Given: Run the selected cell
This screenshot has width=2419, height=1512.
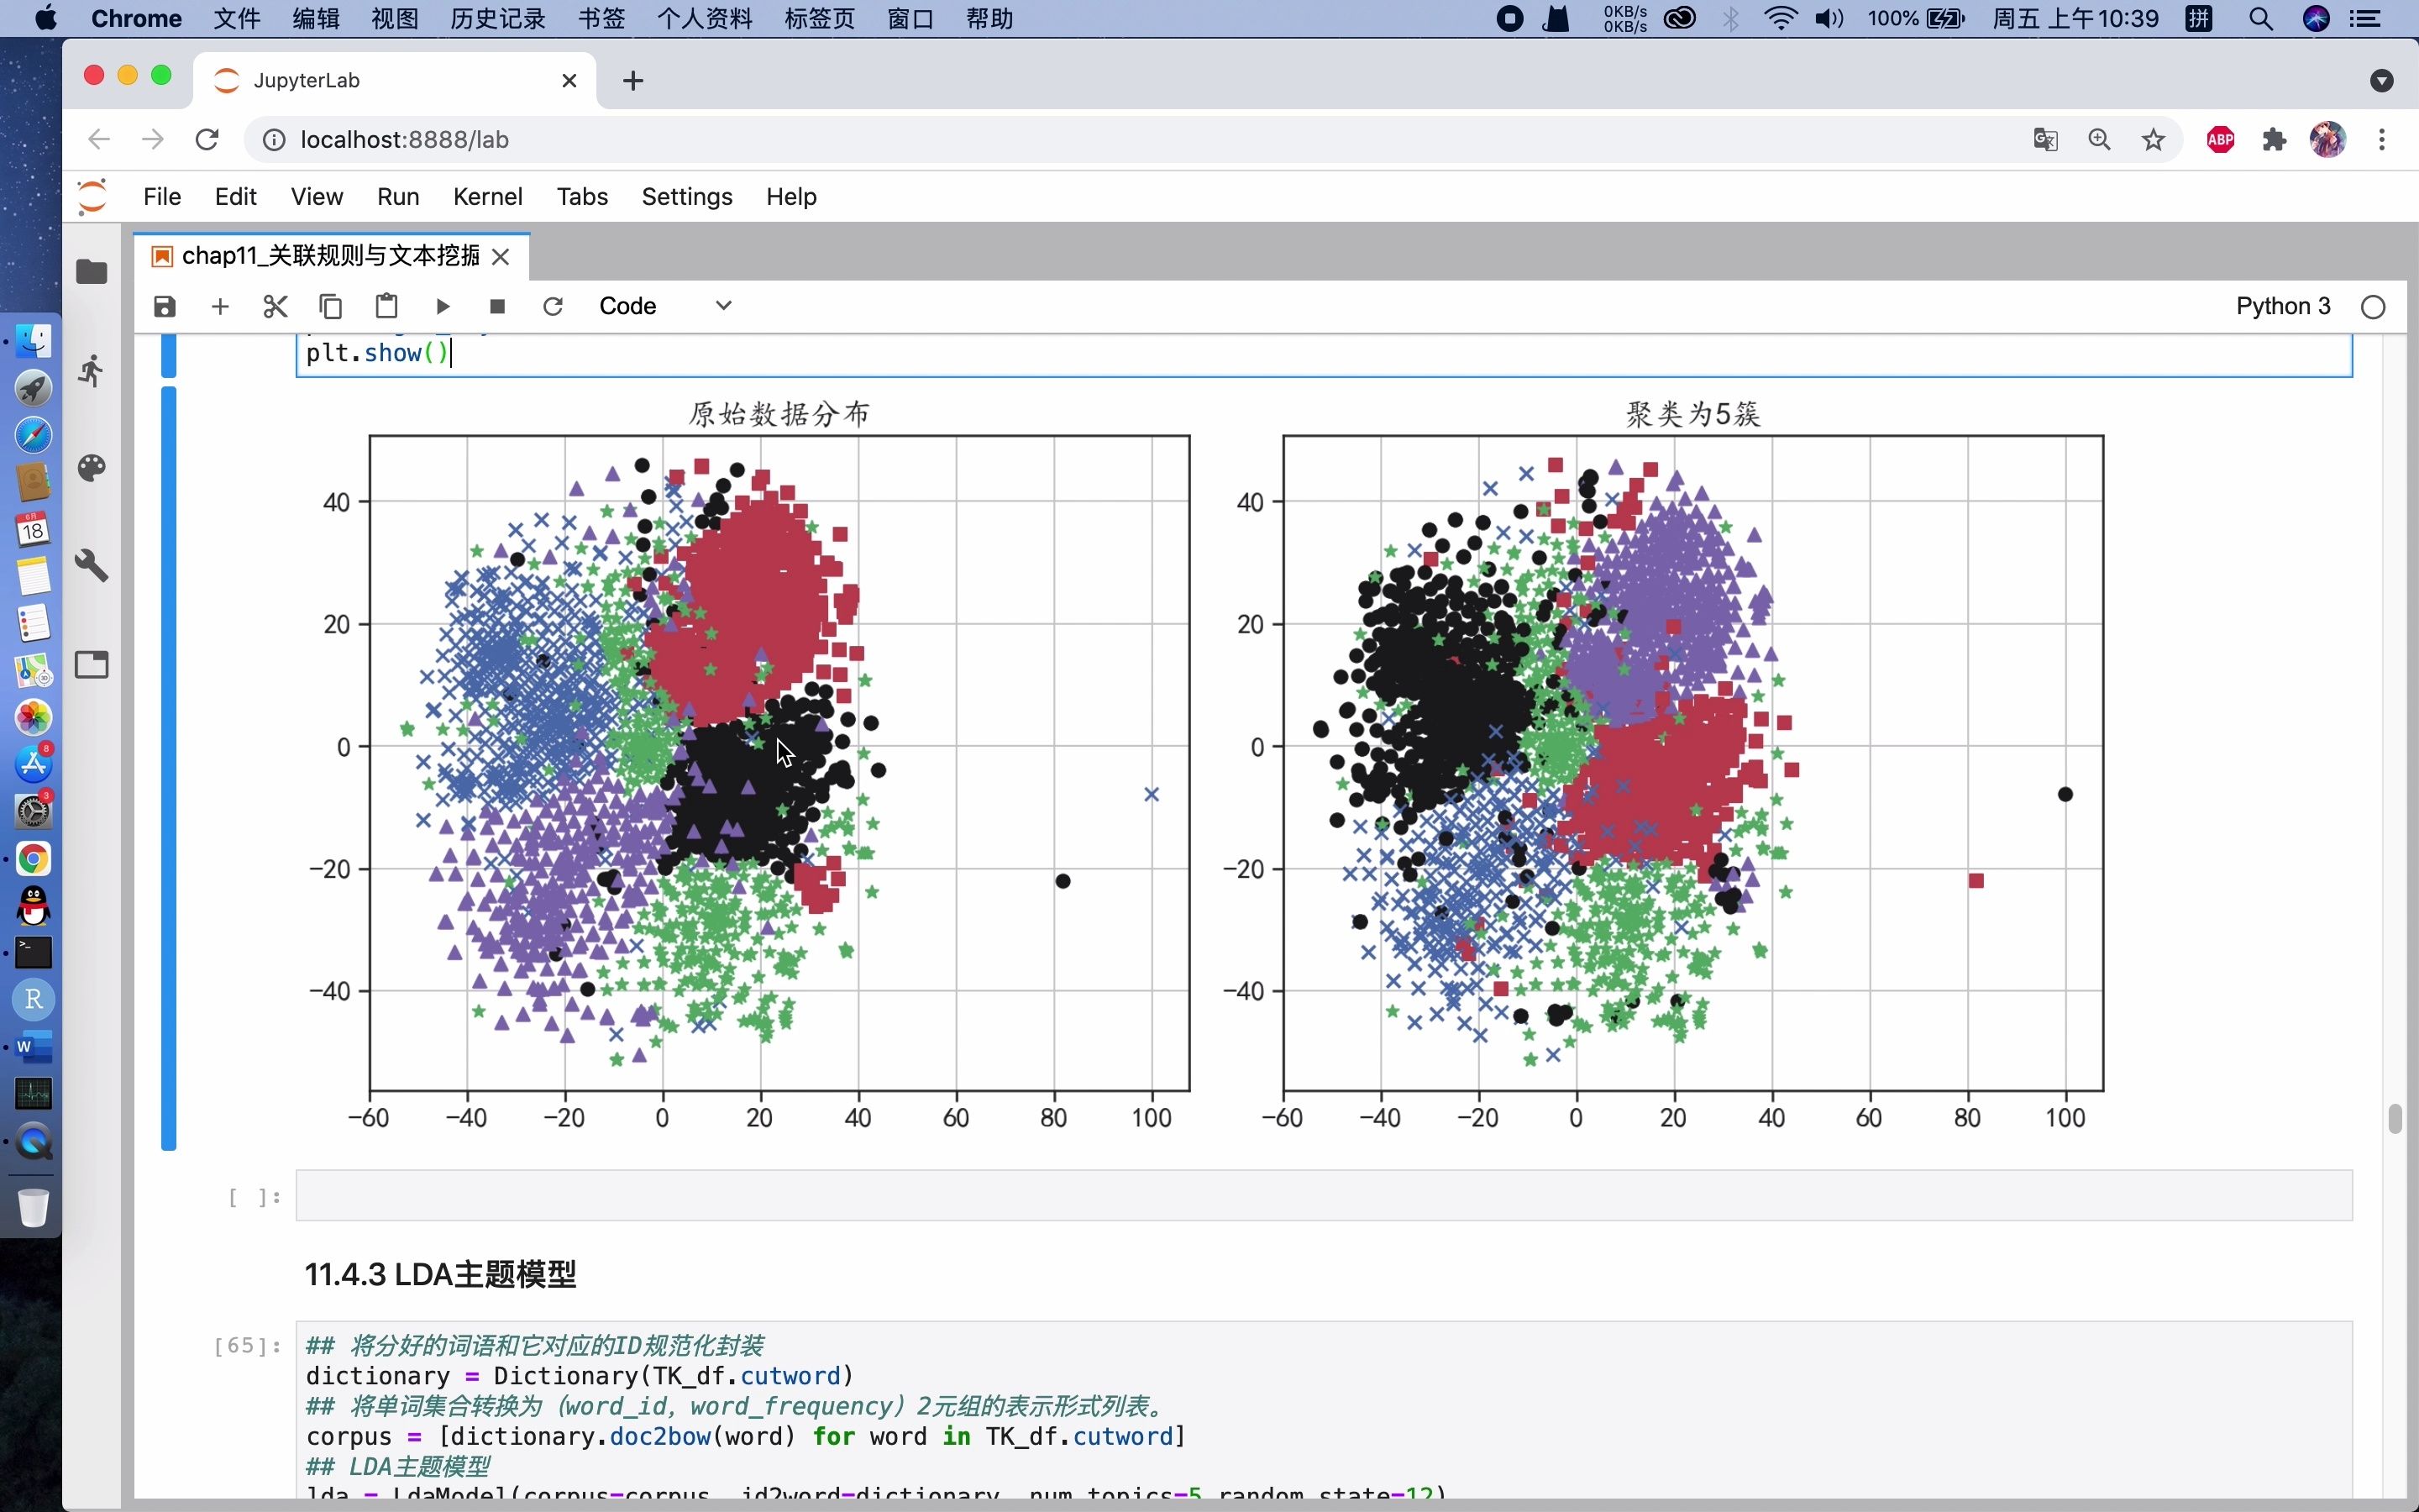Looking at the screenshot, I should tap(443, 306).
